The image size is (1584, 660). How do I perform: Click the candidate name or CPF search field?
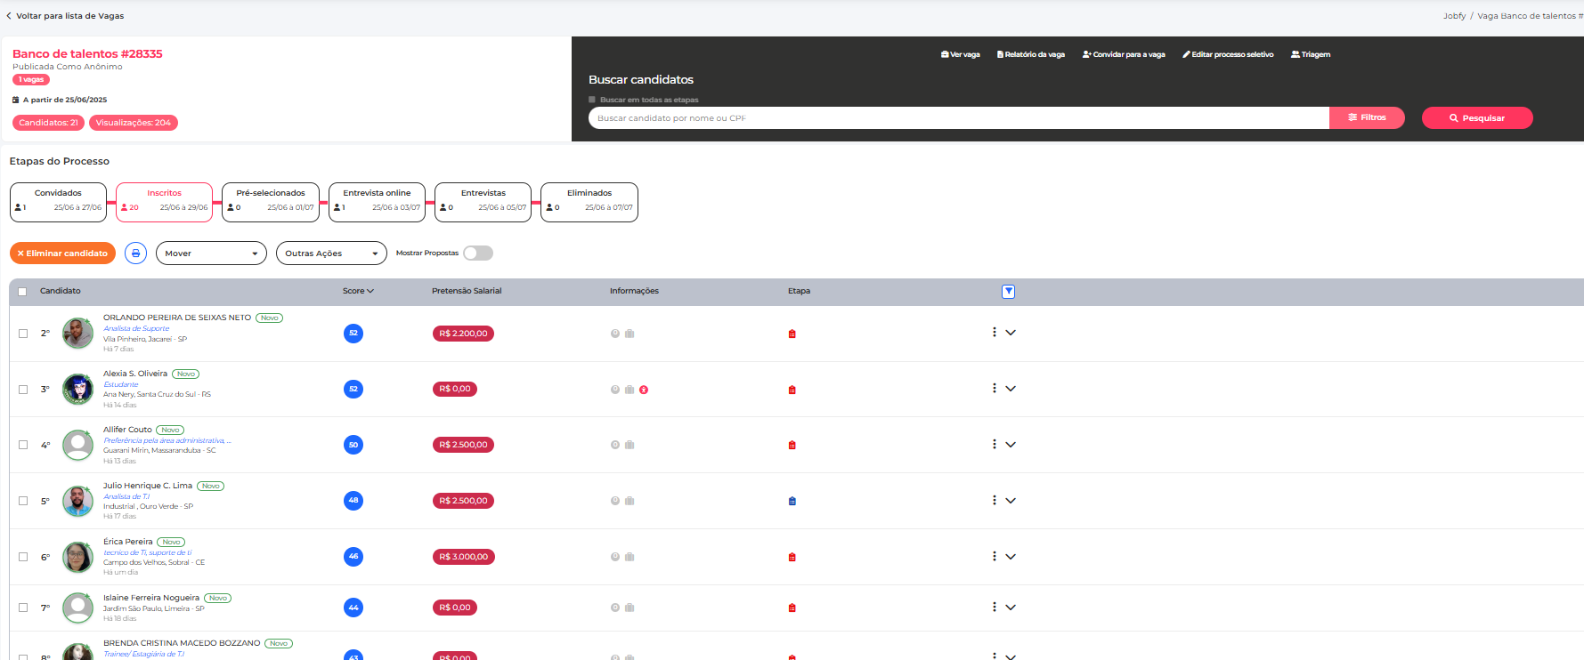point(958,118)
